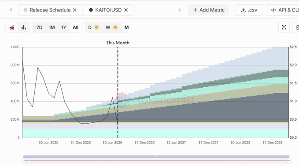Click the 30 Jun 2028 axis label

tap(240, 143)
